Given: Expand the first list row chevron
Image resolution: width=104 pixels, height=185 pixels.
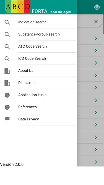Looking at the screenshot, I should tap(96, 38).
